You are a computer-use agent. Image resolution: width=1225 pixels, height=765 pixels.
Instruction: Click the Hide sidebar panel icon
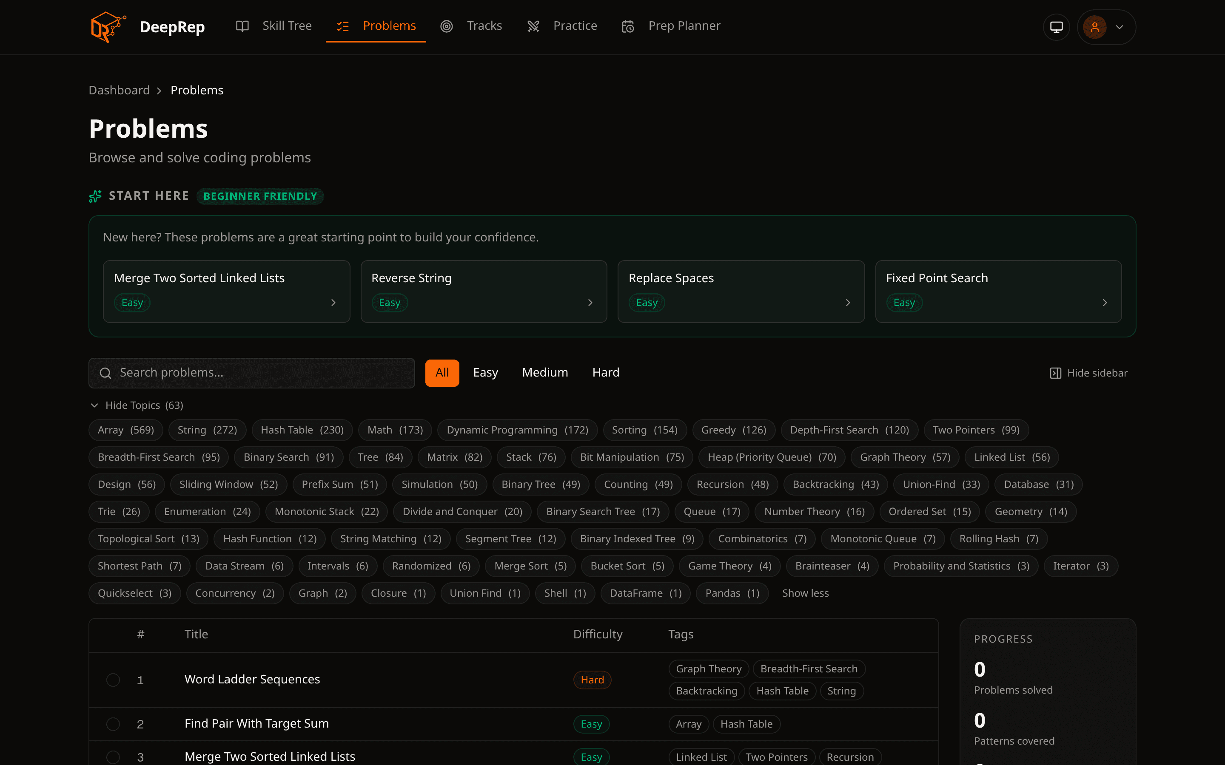pyautogui.click(x=1055, y=373)
